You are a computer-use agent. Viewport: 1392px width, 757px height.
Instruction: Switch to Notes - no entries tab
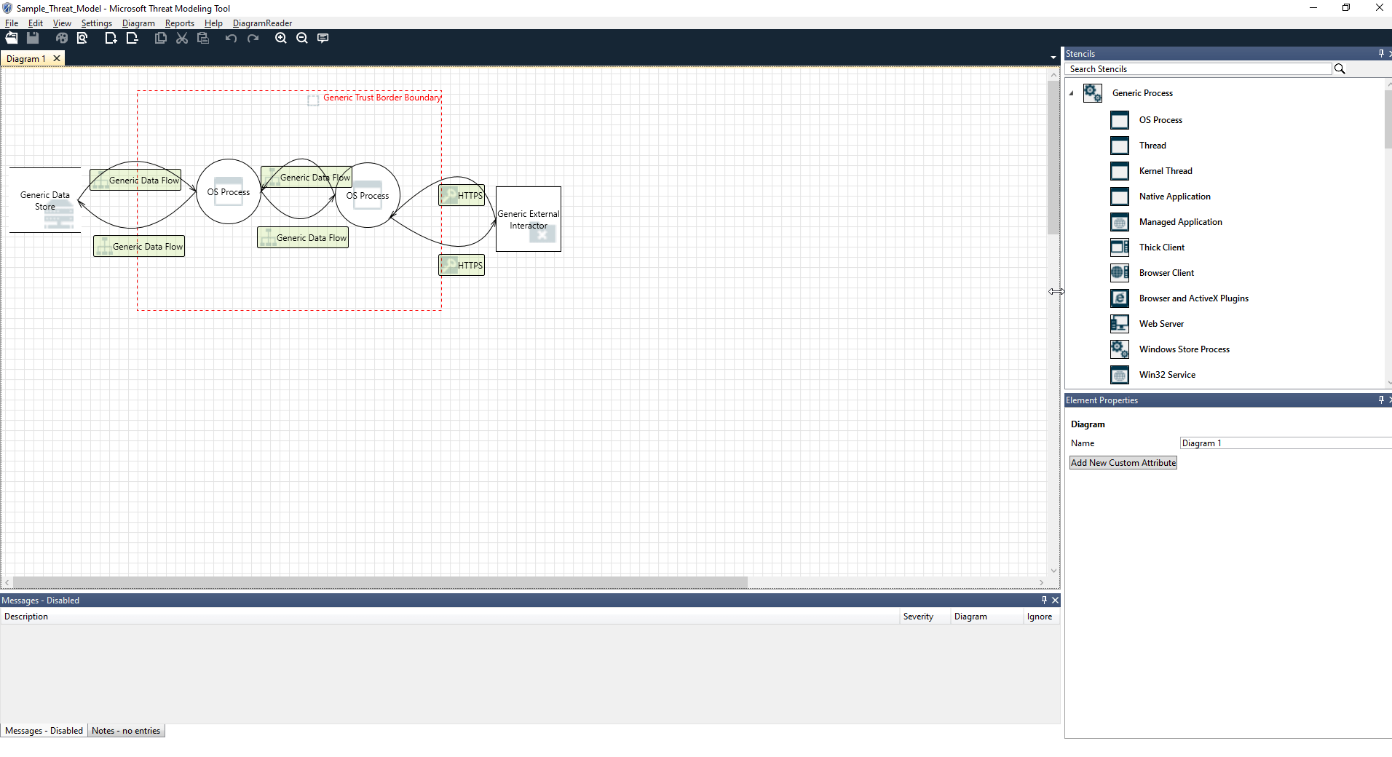pos(126,731)
